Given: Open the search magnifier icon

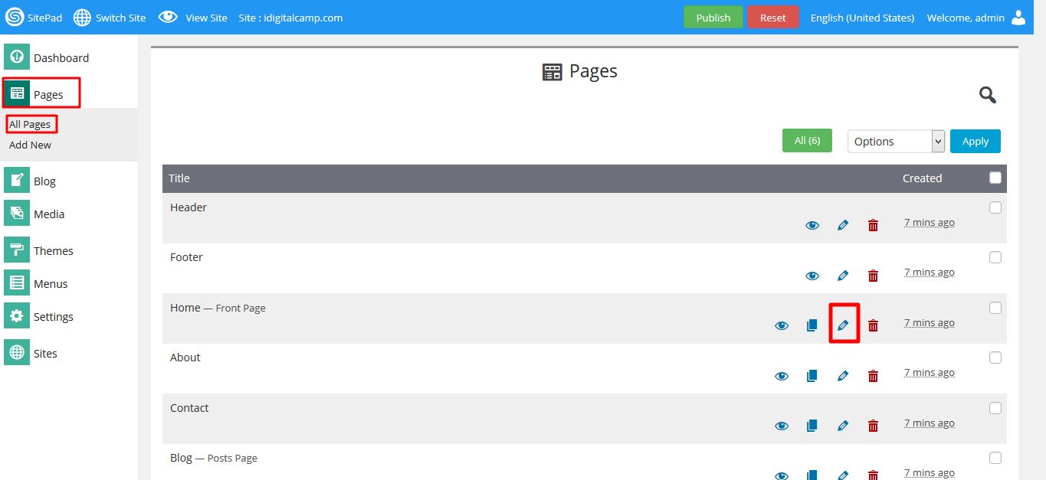Looking at the screenshot, I should [x=988, y=95].
